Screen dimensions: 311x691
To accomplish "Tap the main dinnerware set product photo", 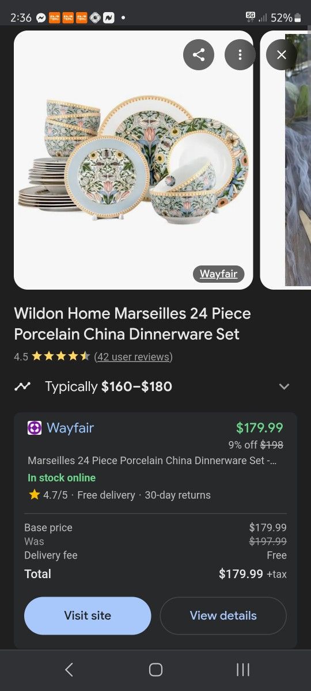I will coord(134,160).
